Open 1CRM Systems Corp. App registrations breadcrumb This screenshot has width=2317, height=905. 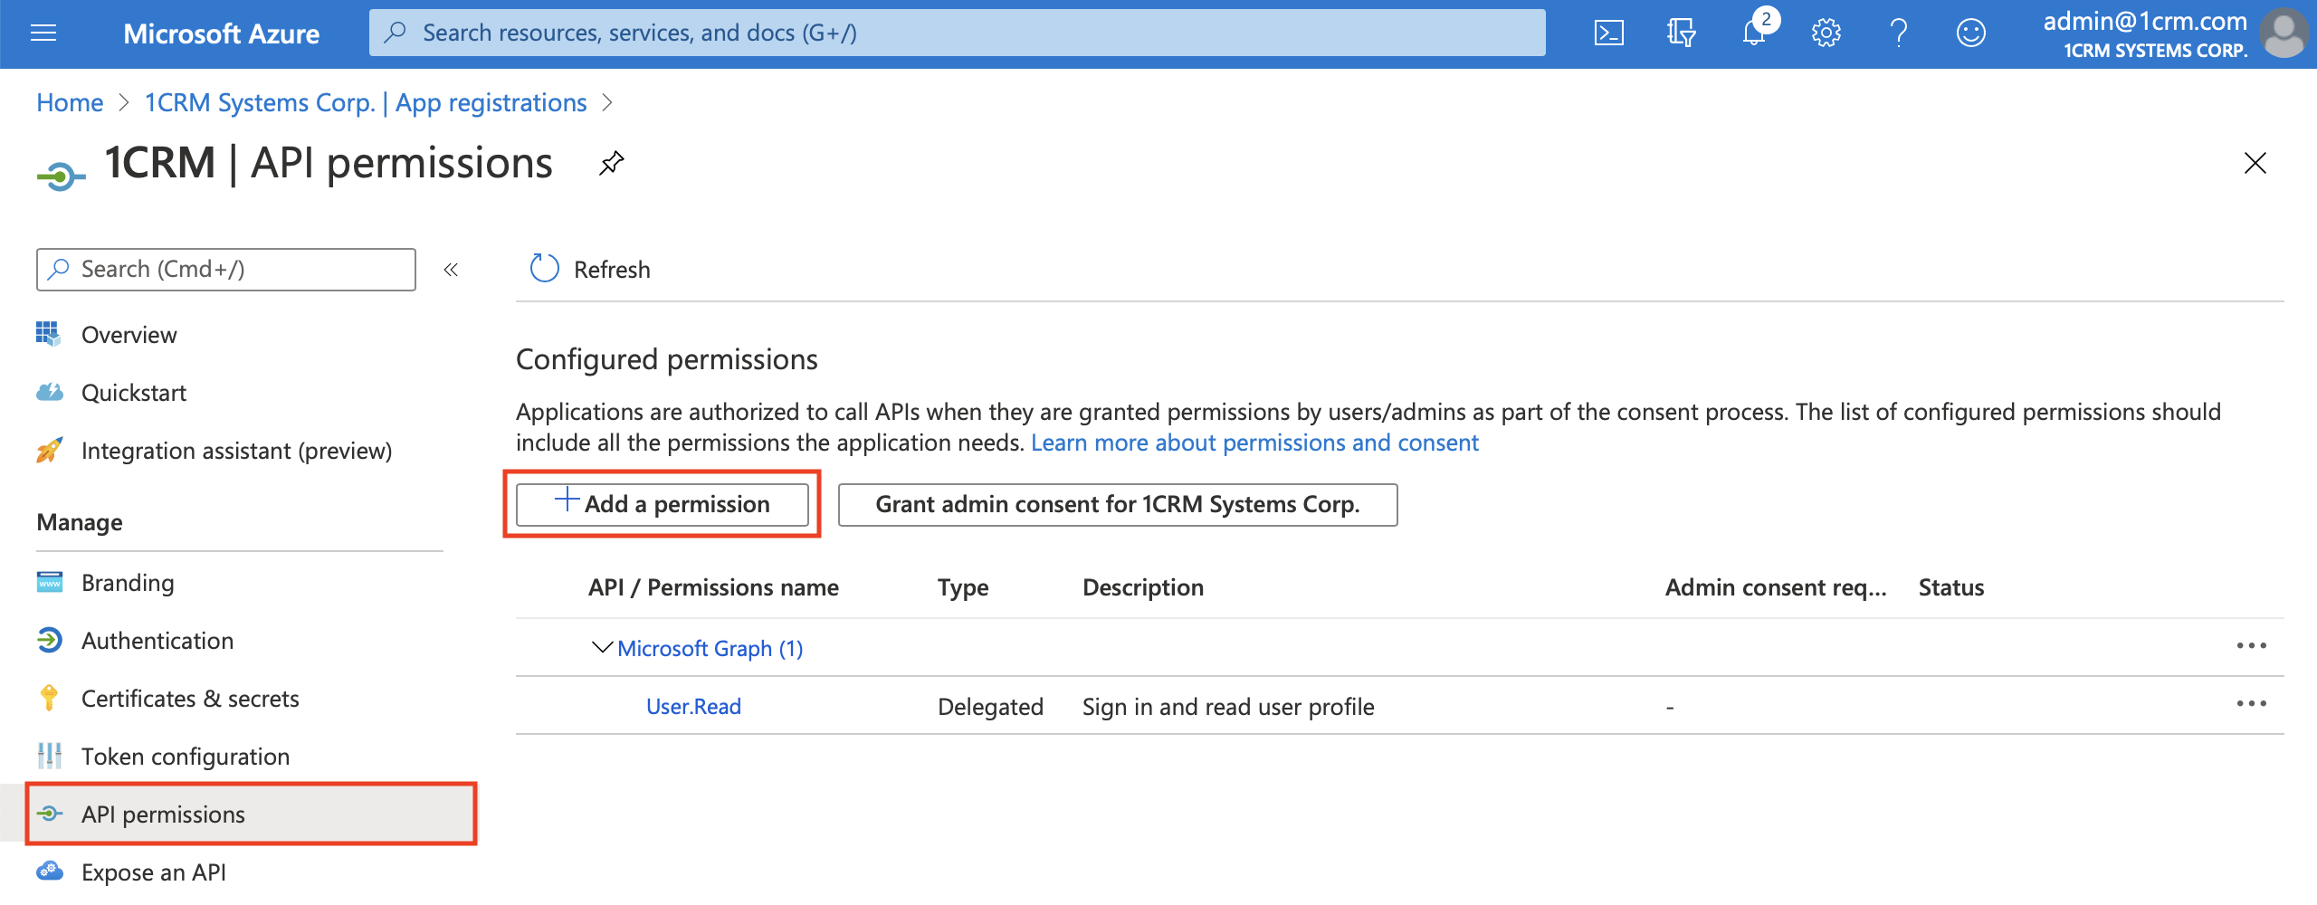tap(366, 102)
